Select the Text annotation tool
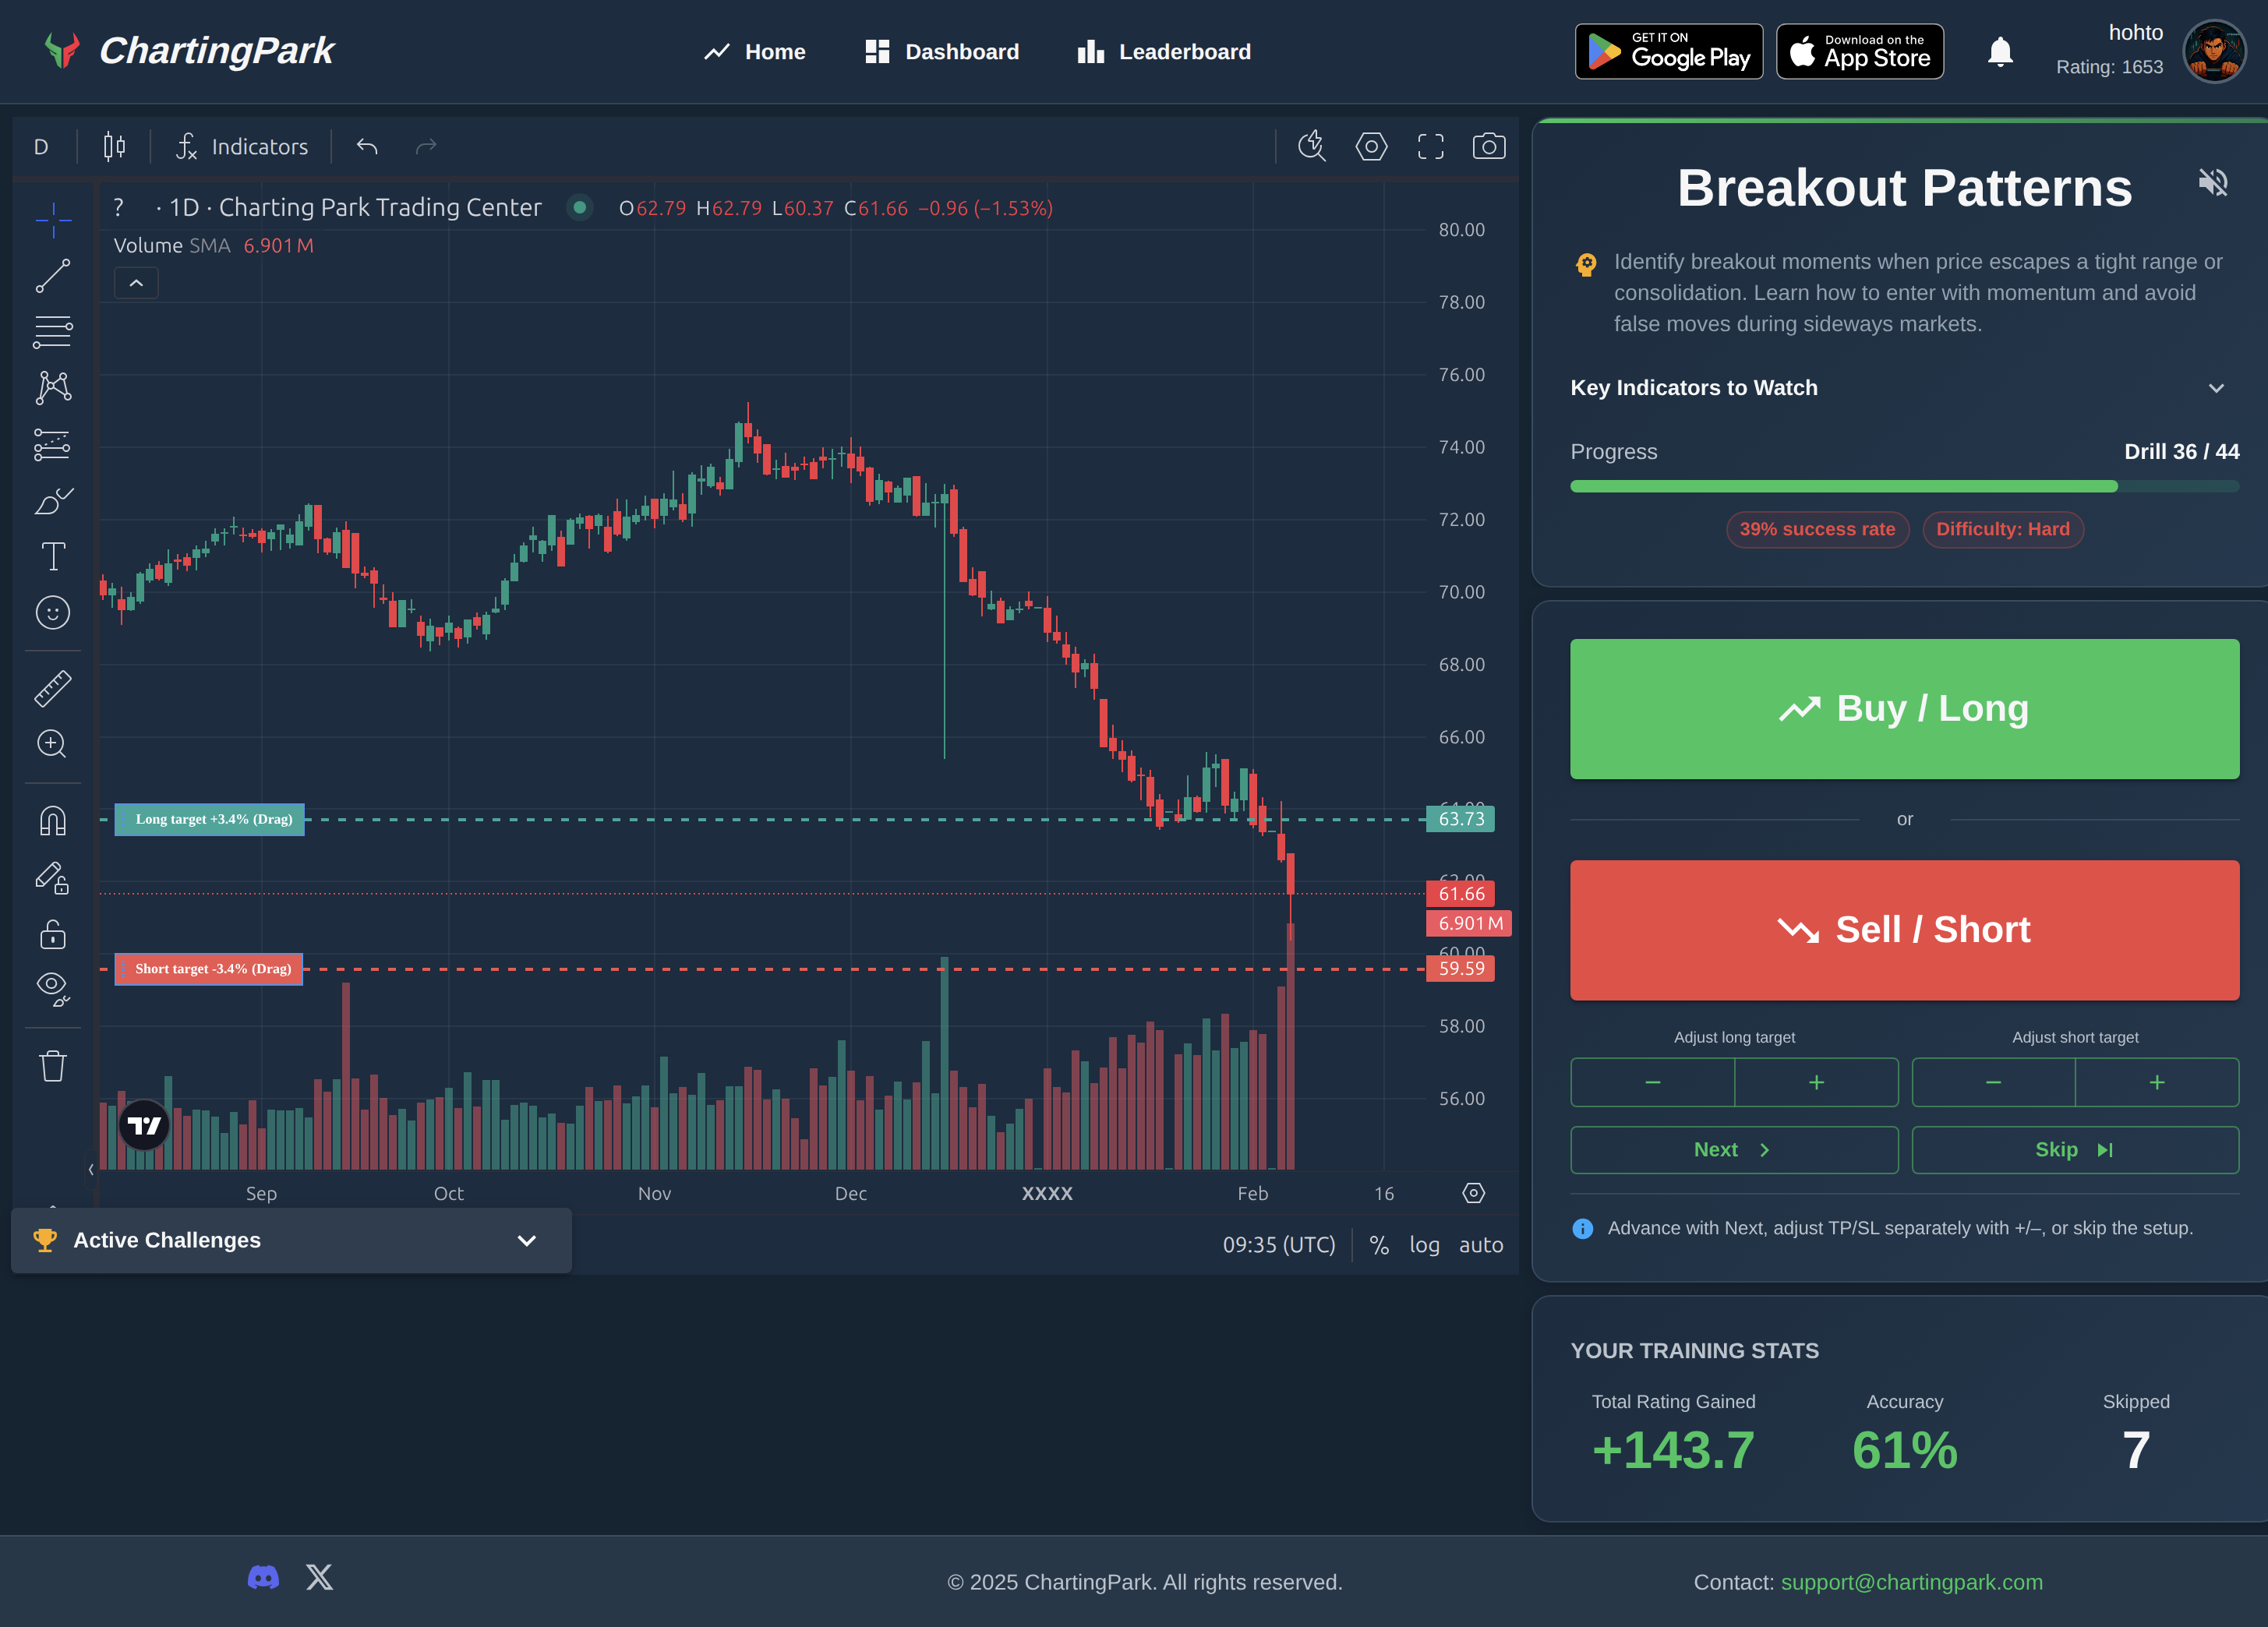The width and height of the screenshot is (2268, 1627). [52, 556]
